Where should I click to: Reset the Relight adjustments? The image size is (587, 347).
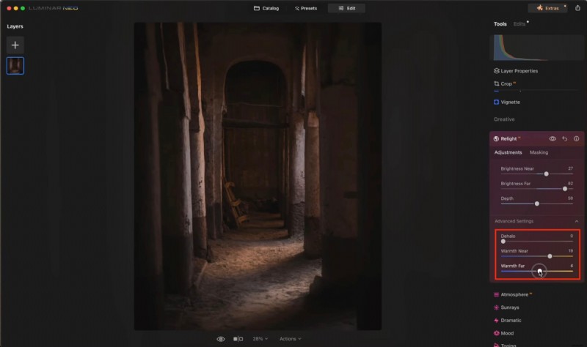point(564,138)
